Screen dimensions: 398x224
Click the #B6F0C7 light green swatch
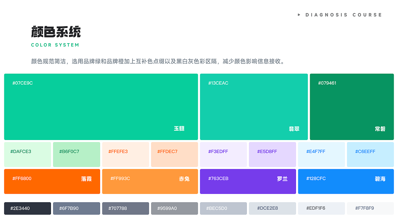point(76,155)
